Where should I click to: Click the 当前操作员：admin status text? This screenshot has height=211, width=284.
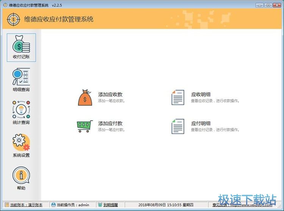click(x=73, y=205)
